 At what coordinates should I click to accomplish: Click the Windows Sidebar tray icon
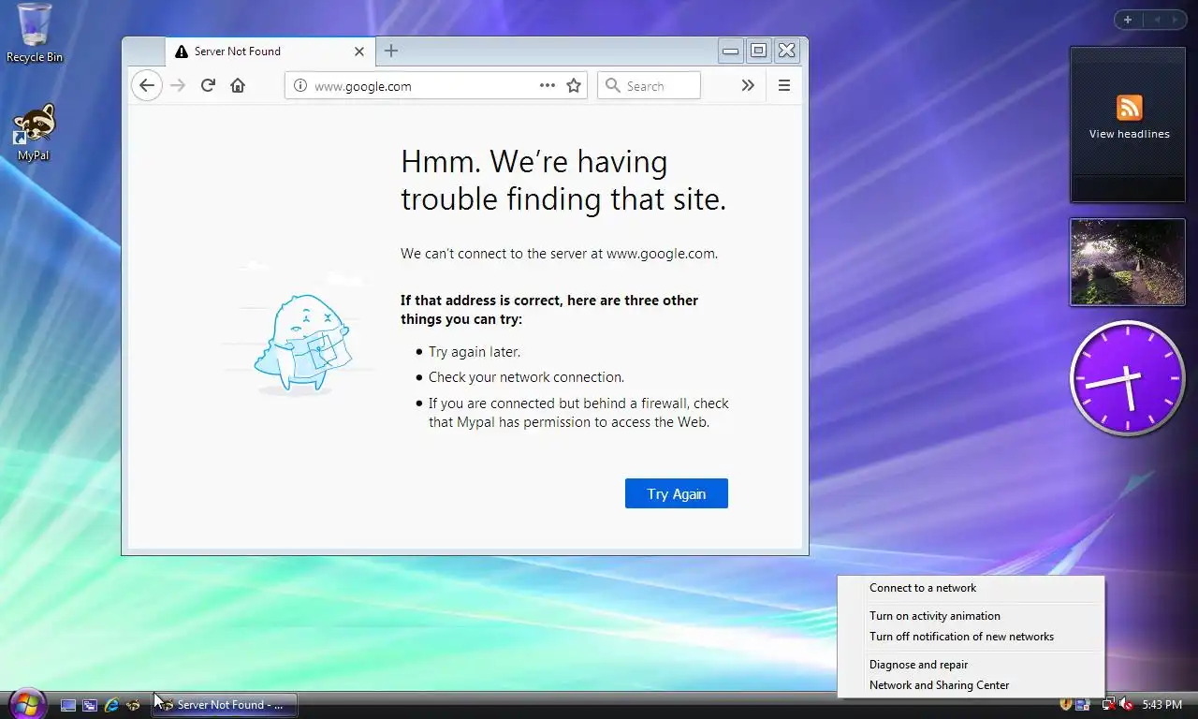1083,704
